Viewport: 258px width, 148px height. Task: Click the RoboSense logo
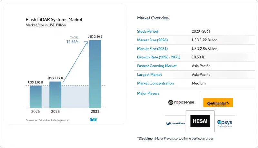tap(181, 102)
